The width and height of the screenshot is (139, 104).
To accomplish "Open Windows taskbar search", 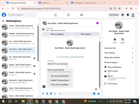I will pos(10,101).
